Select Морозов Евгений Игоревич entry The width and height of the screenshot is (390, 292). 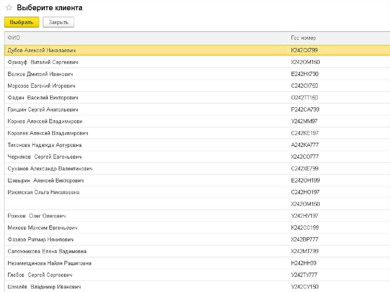pyautogui.click(x=41, y=86)
